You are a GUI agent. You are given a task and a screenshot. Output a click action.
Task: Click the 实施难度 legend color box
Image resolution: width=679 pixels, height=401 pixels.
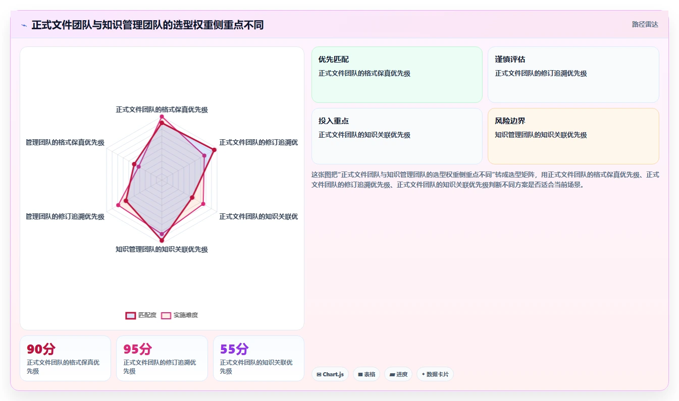[166, 315]
